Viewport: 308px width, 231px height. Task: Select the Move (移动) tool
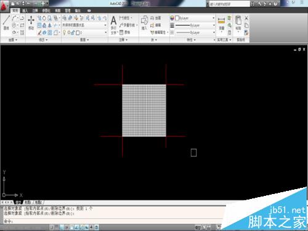(31, 23)
